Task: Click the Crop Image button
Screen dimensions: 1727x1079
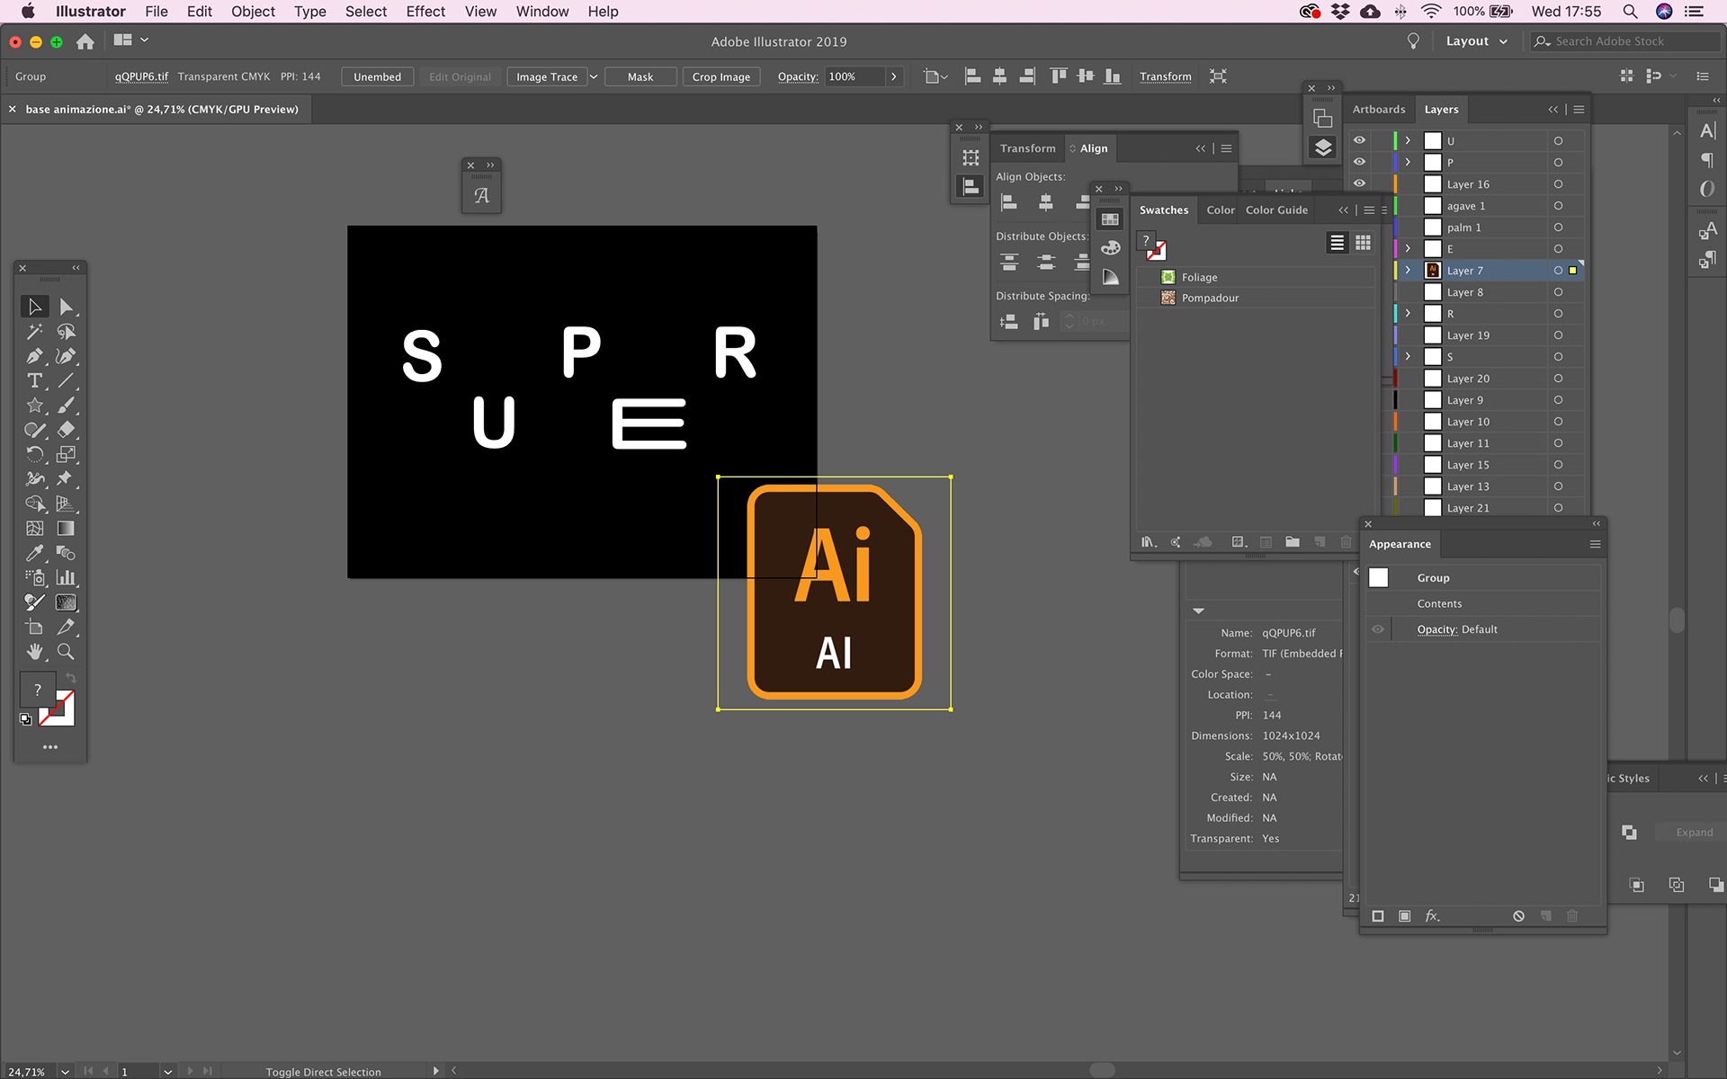Action: click(x=720, y=76)
